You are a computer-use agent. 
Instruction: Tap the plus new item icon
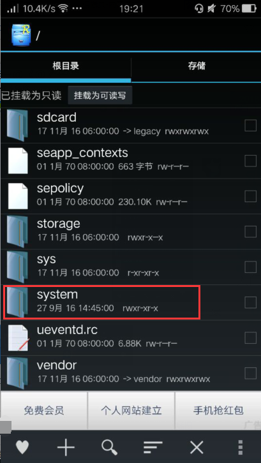tap(66, 448)
